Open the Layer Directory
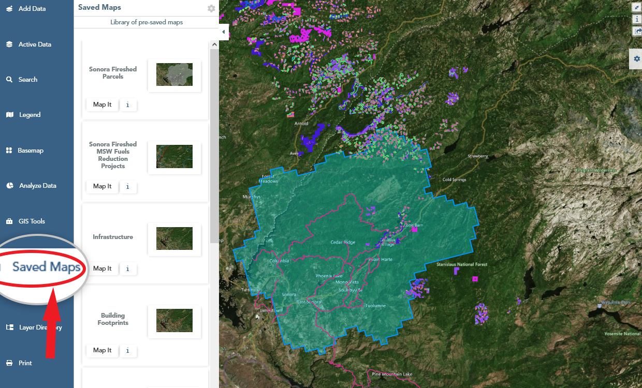The height and width of the screenshot is (388, 642). pos(34,327)
